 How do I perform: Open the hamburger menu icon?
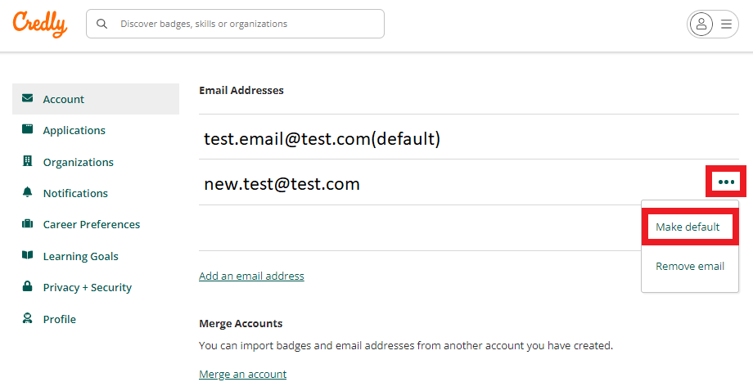[x=726, y=24]
